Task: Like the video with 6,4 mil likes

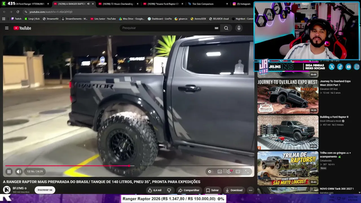Action: pyautogui.click(x=154, y=190)
